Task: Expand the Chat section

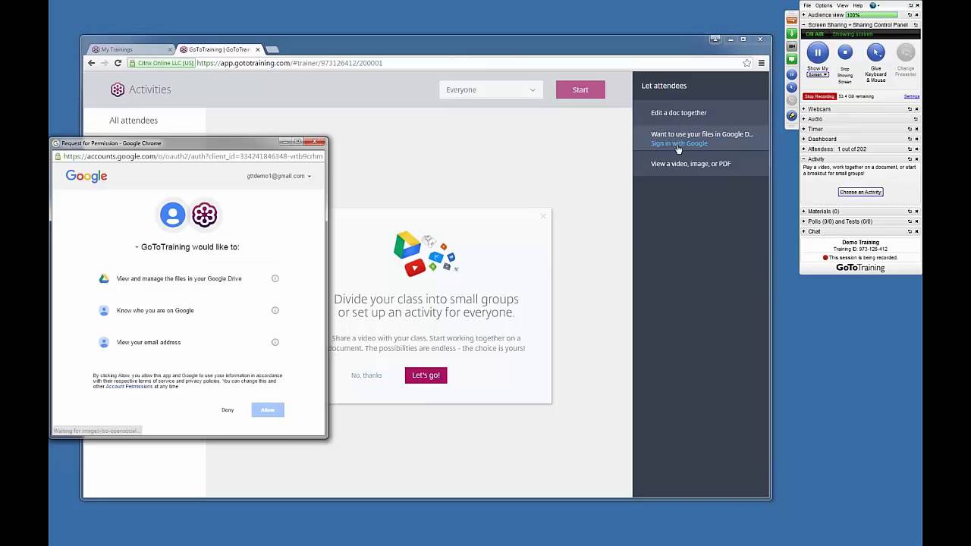Action: (x=804, y=231)
